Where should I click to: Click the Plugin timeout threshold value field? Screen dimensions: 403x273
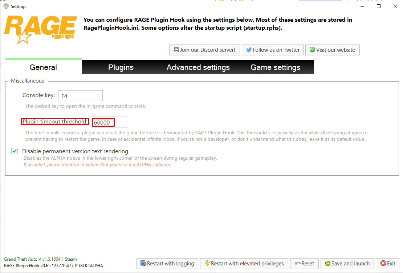(109, 122)
